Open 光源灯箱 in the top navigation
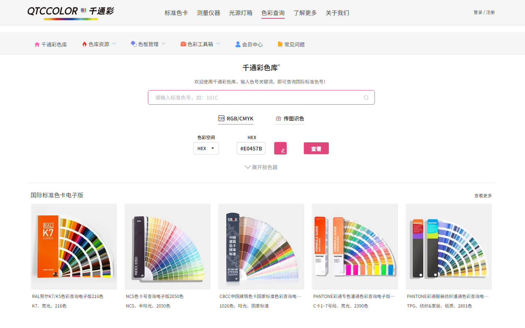This screenshot has width=525, height=328. point(241,13)
